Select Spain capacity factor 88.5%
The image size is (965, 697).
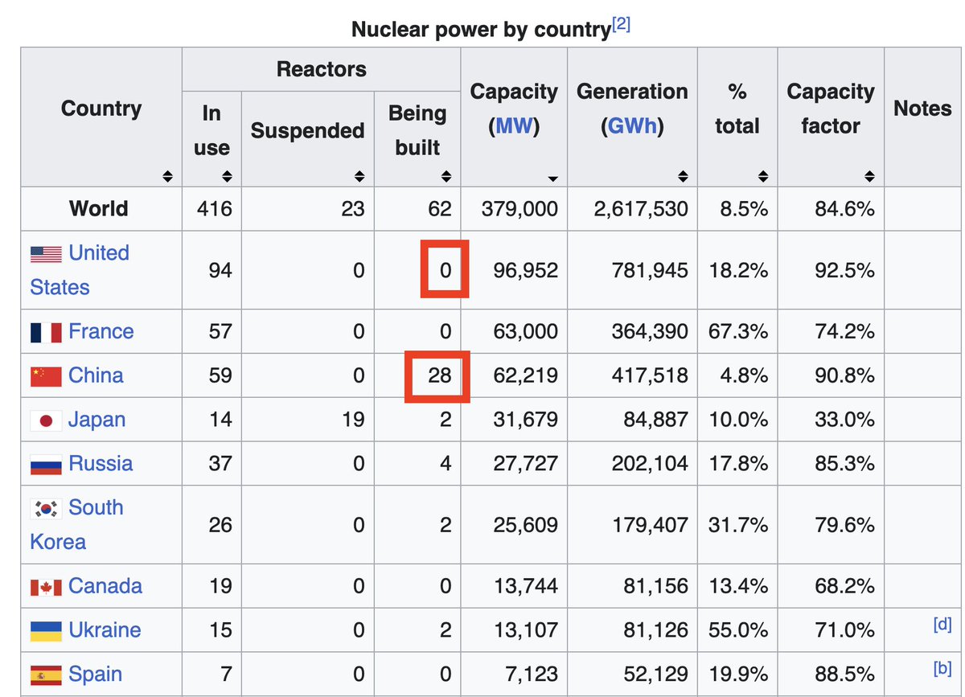pyautogui.click(x=844, y=674)
